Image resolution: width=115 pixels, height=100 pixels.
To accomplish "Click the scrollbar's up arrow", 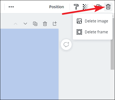I will [113, 16].
